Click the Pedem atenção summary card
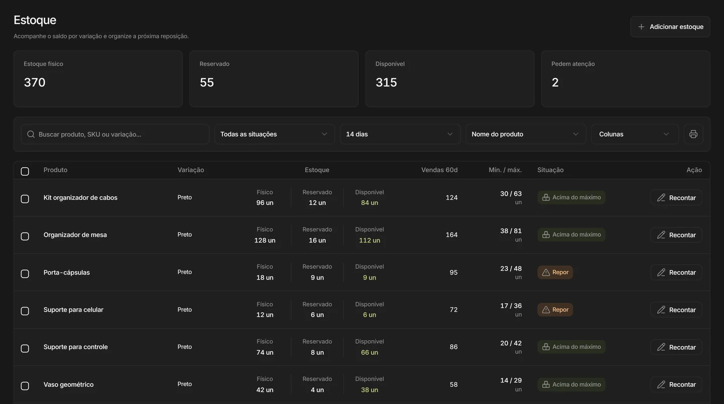724x404 pixels. tap(626, 79)
